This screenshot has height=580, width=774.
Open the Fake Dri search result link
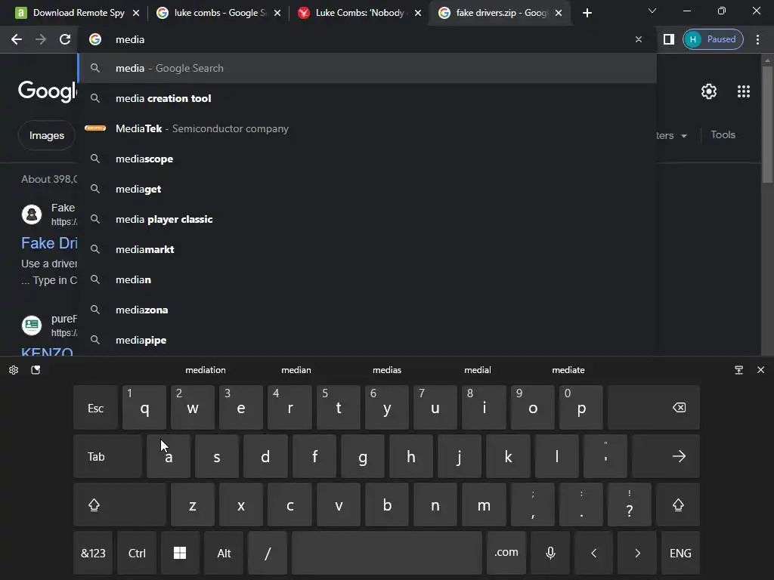[49, 243]
